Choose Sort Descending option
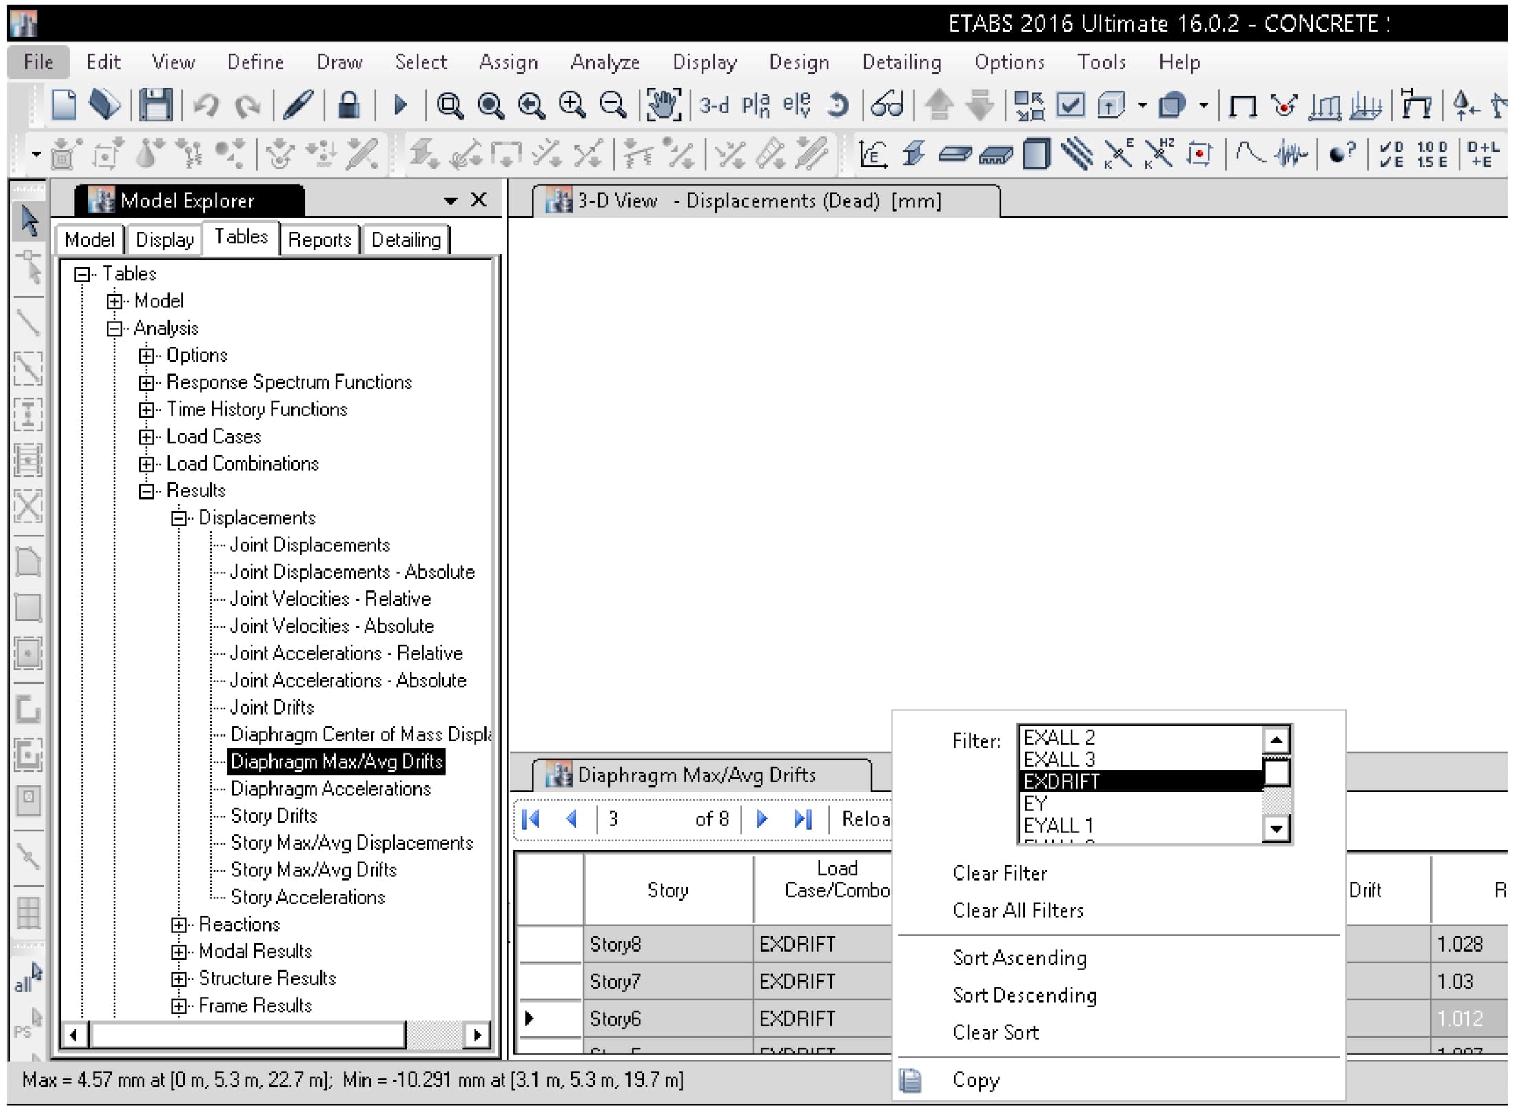 pyautogui.click(x=1025, y=995)
